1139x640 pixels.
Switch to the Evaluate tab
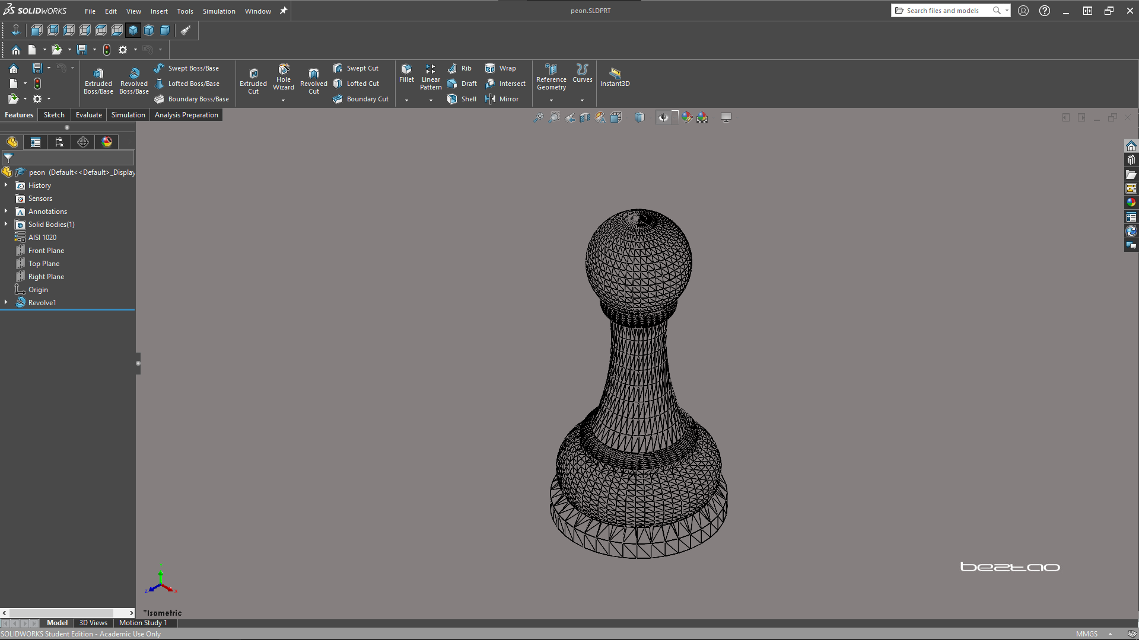[88, 115]
